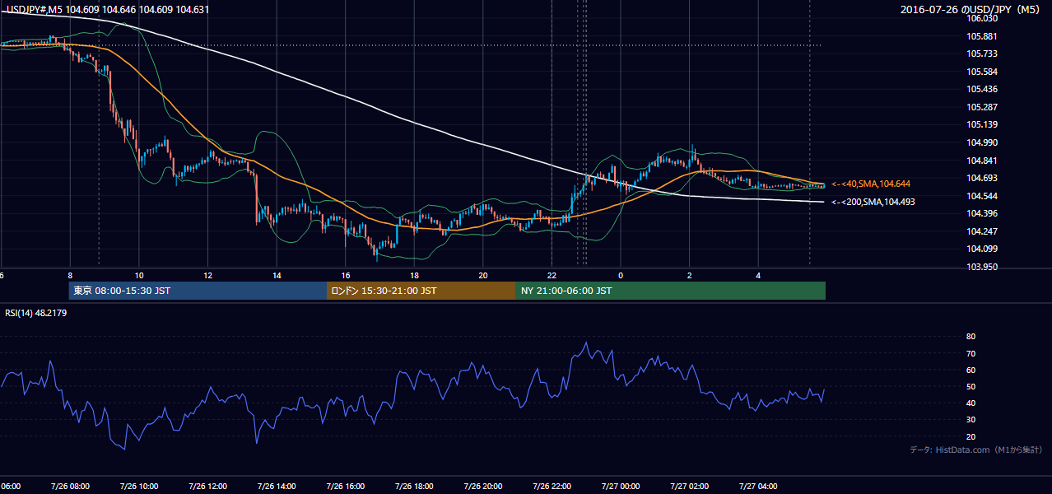The image size is (1052, 494).
Task: Click the 7/26 08:00 time axis label
Action: [x=70, y=486]
